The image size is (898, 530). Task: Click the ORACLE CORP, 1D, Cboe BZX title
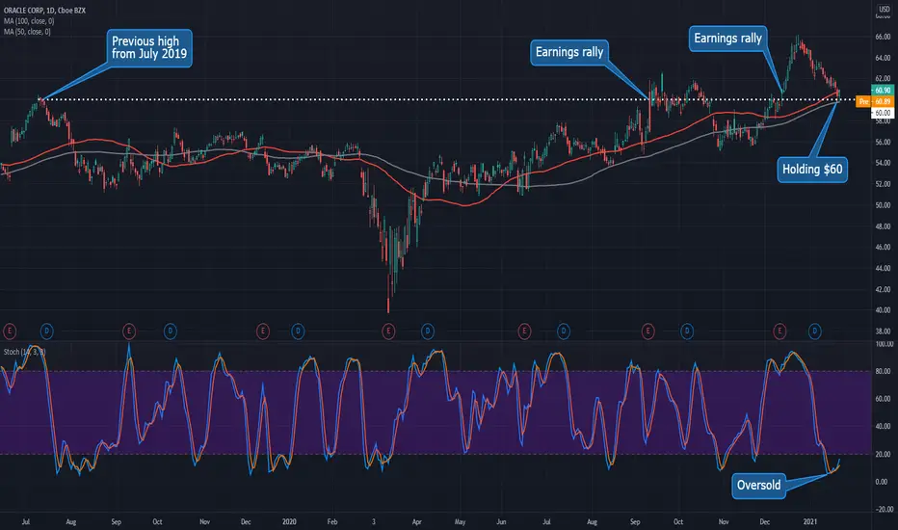click(44, 11)
